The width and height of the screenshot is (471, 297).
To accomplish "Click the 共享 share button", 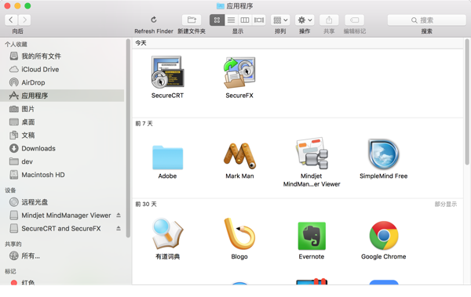I will (329, 20).
